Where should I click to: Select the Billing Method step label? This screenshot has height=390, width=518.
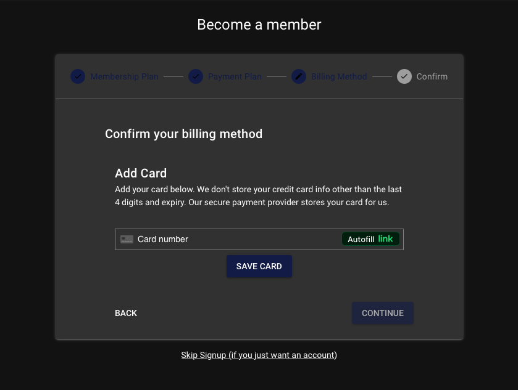[x=339, y=77]
